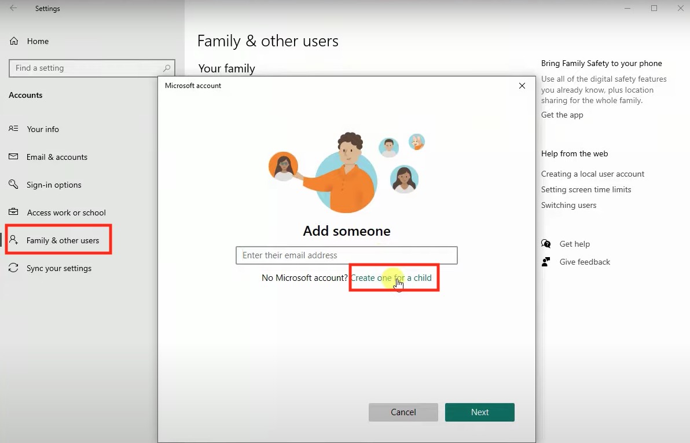The image size is (690, 443).
Task: Open Access work or school settings
Action: (65, 213)
